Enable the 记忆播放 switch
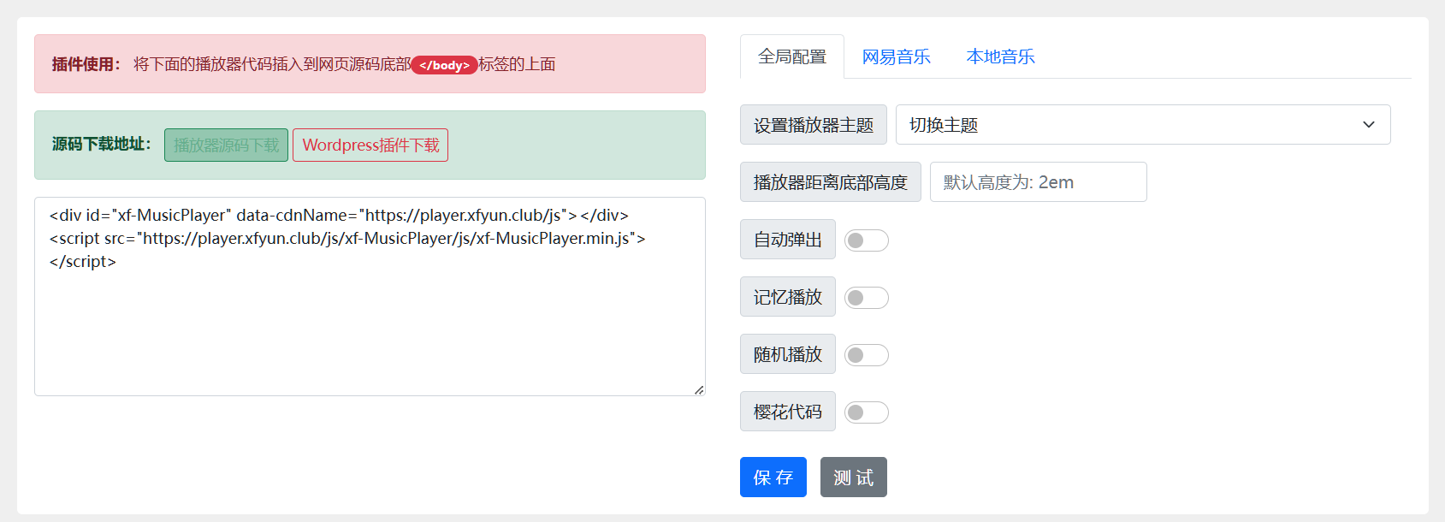This screenshot has width=1445, height=522. (x=866, y=298)
